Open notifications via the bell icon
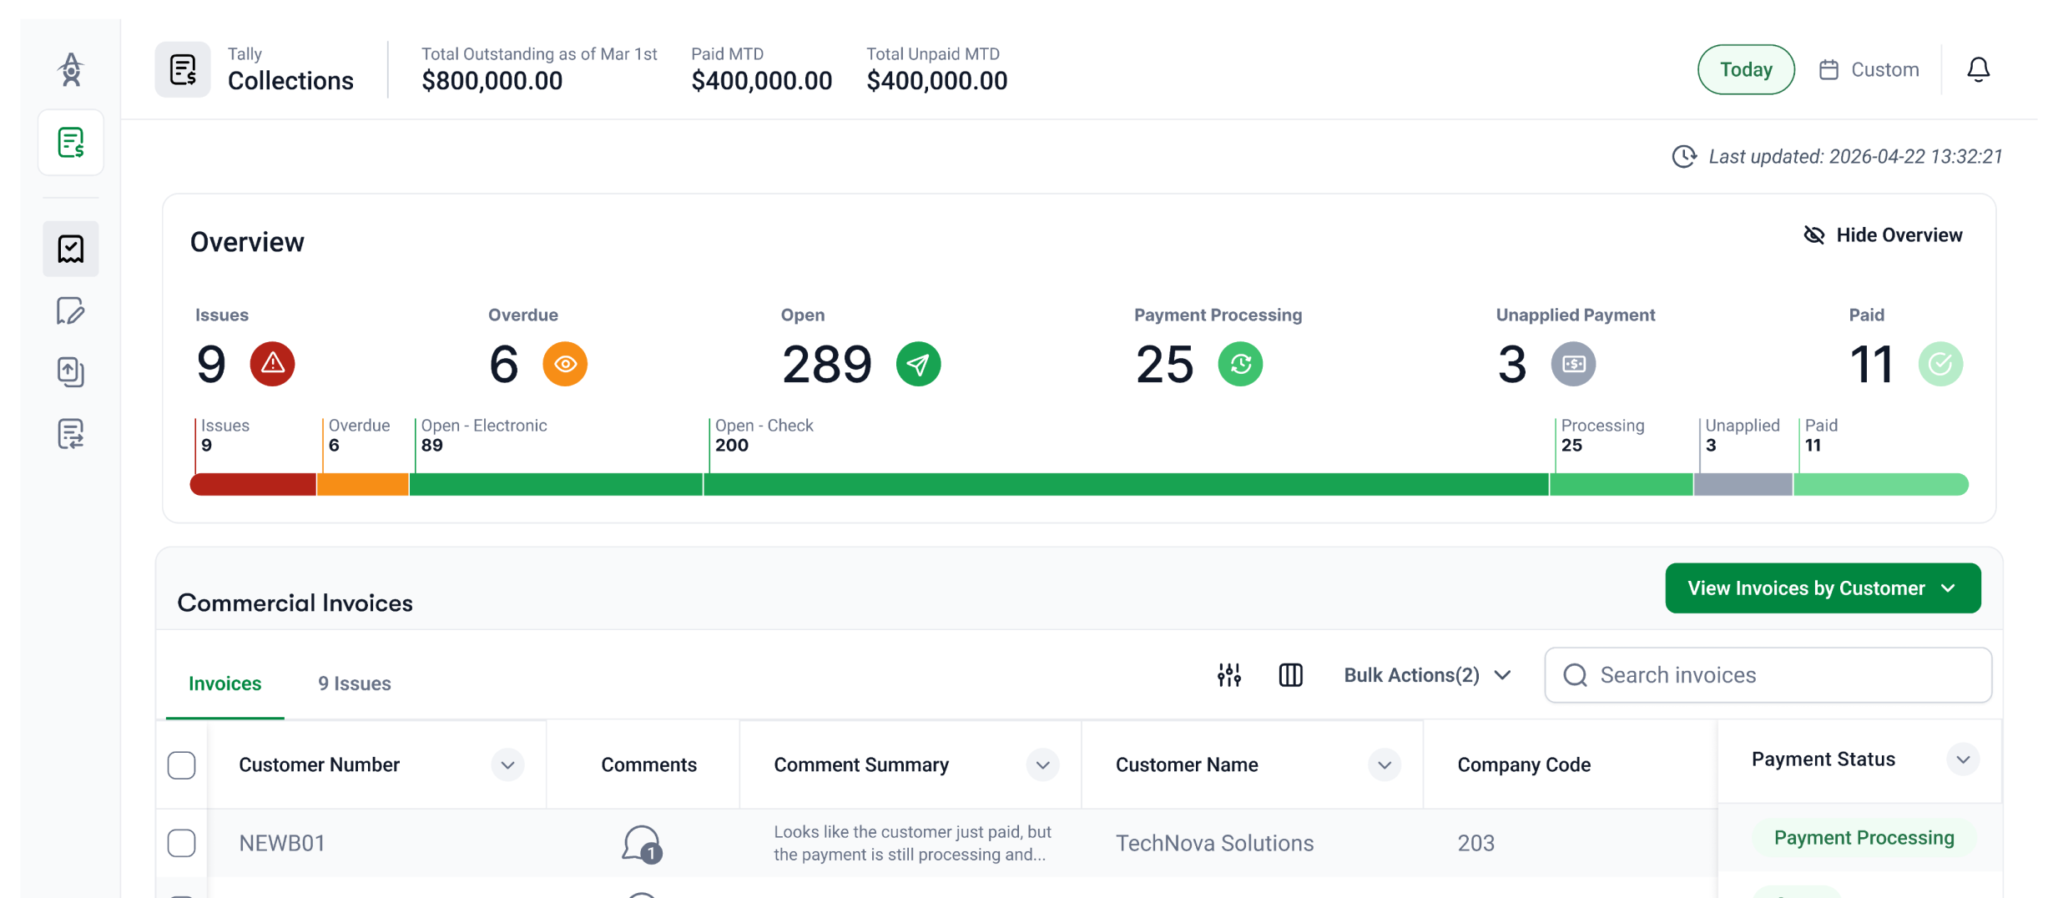This screenshot has height=898, width=2058. click(x=1978, y=69)
